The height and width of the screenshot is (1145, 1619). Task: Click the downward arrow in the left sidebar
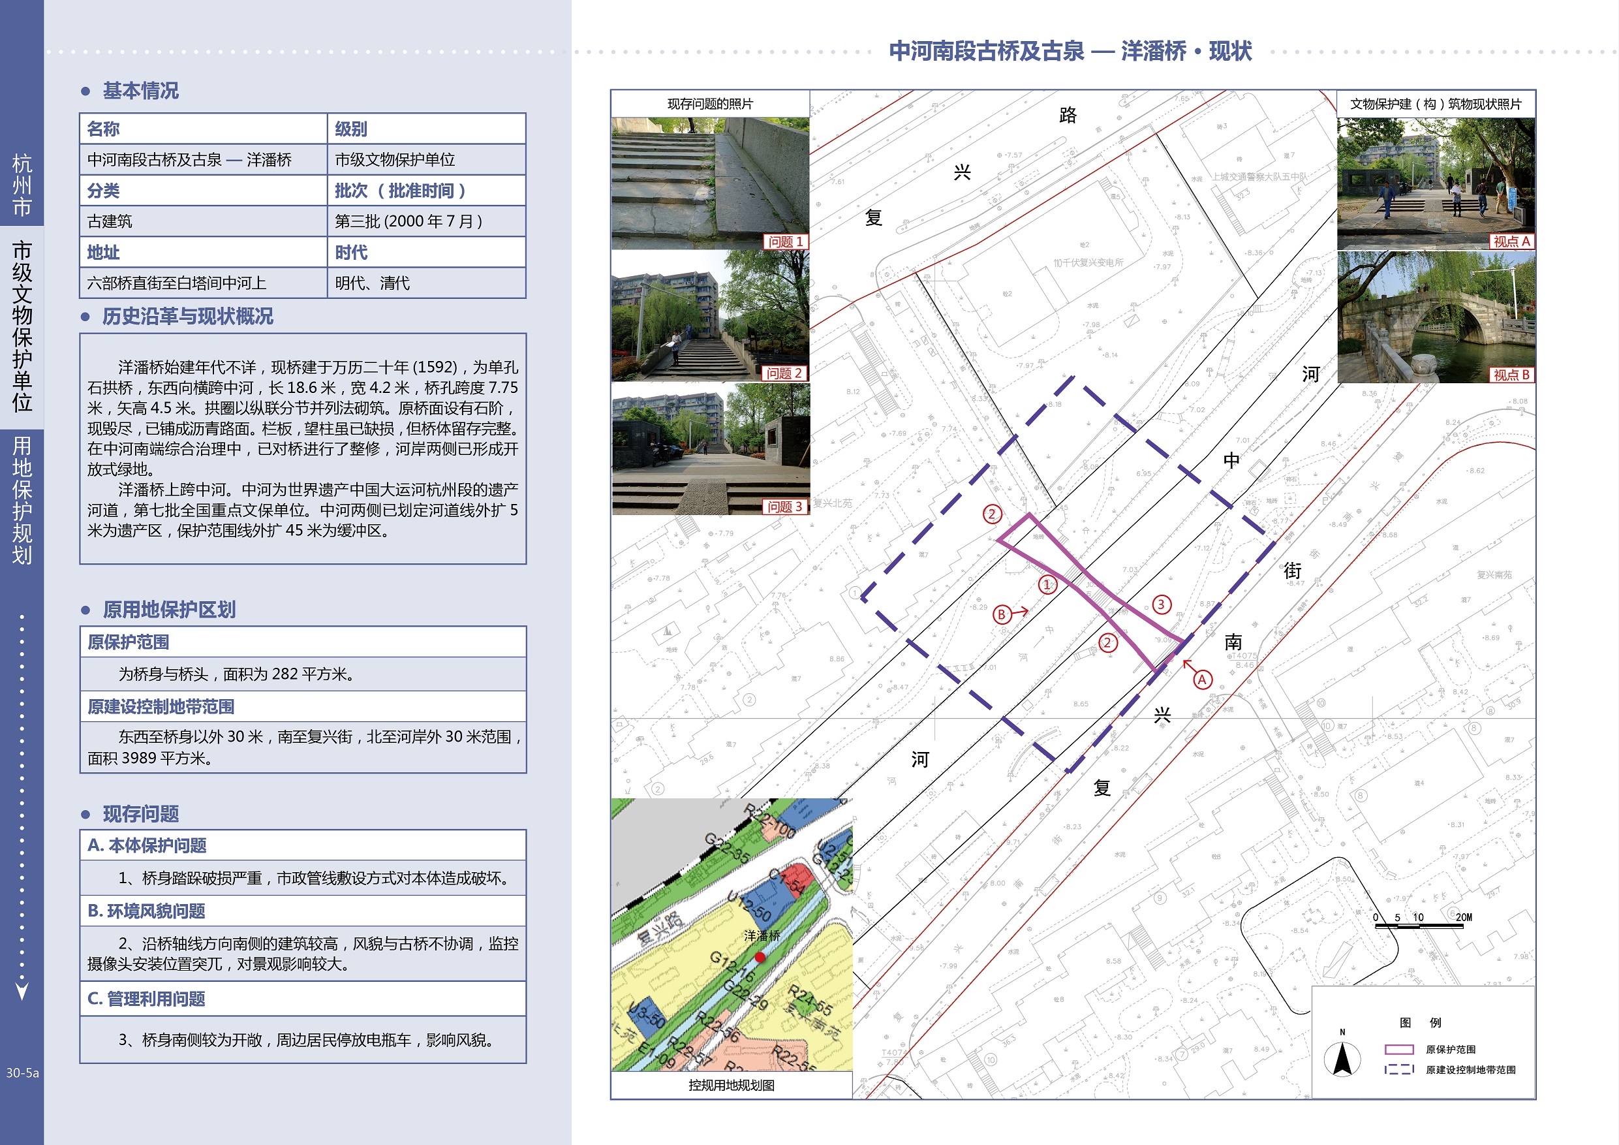coord(22,990)
